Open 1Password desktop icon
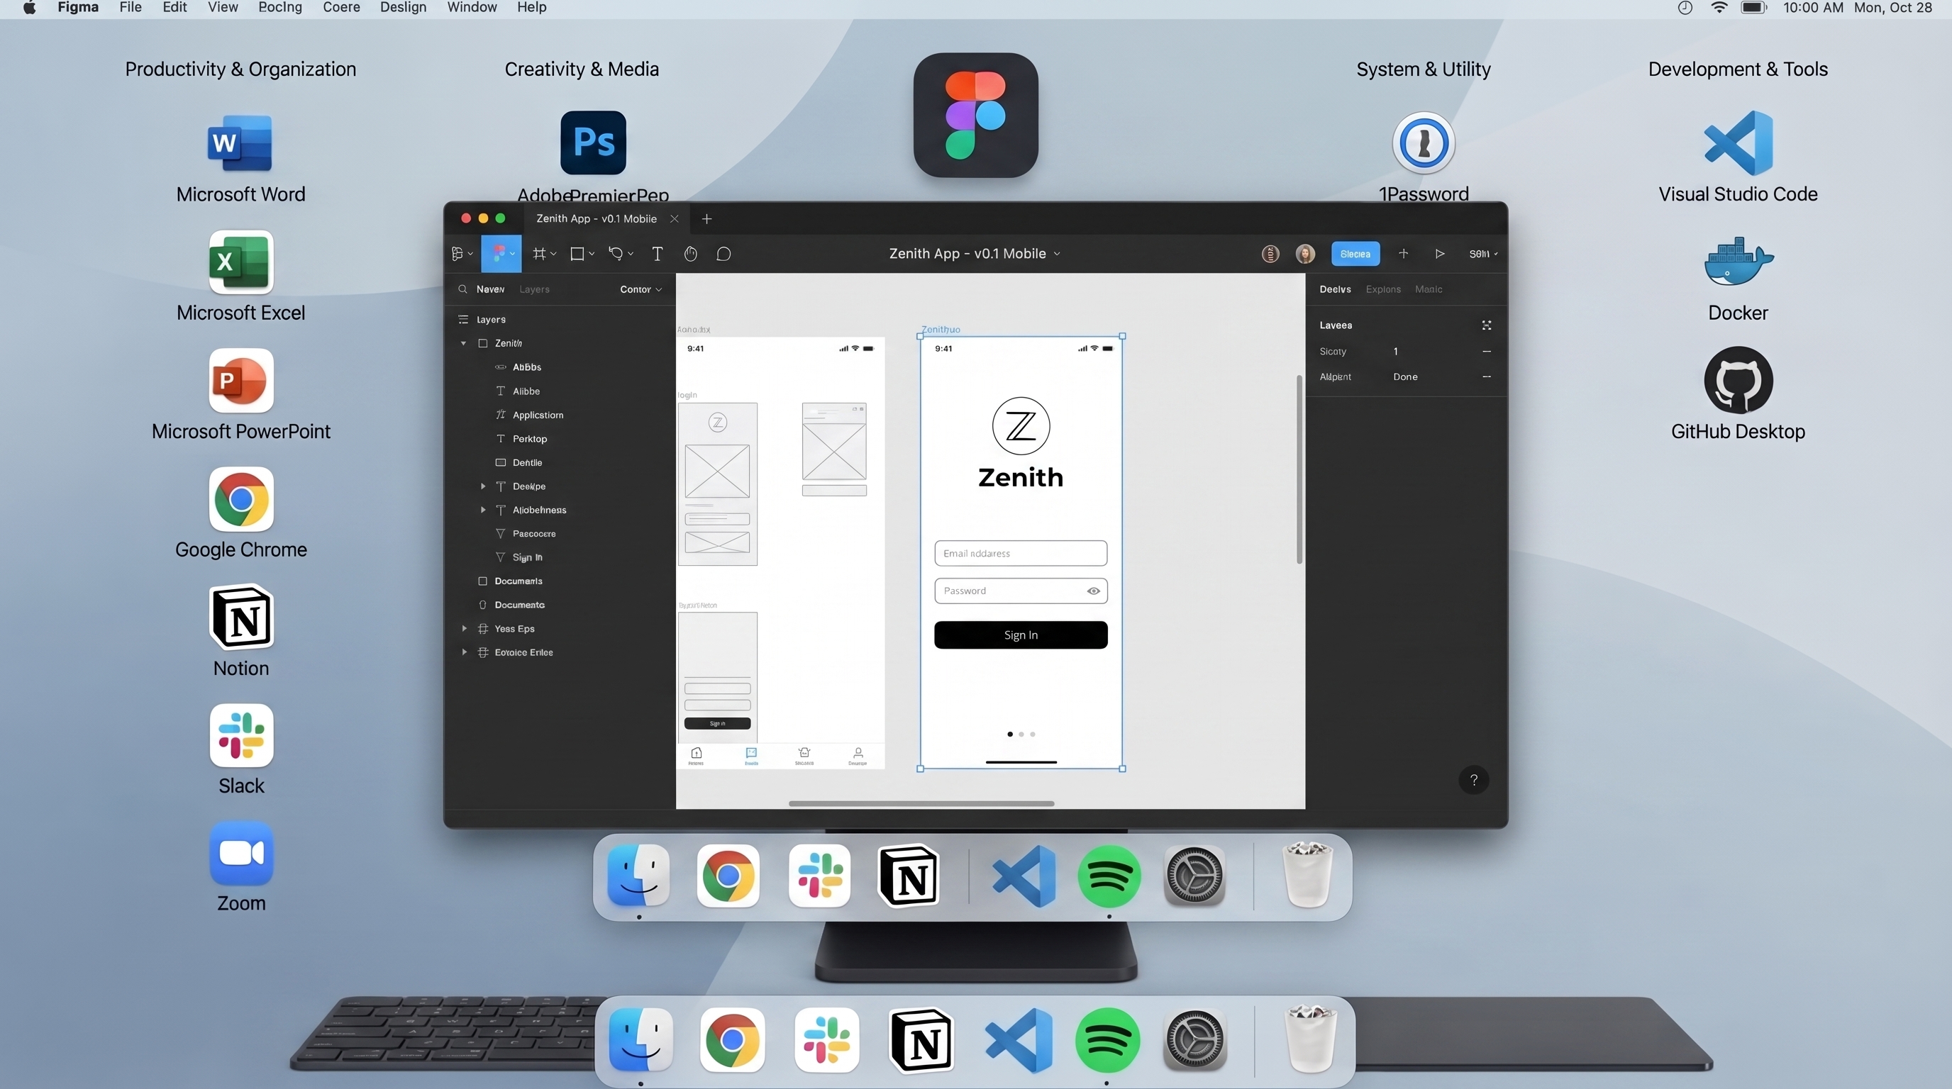This screenshot has height=1089, width=1952. tap(1423, 143)
